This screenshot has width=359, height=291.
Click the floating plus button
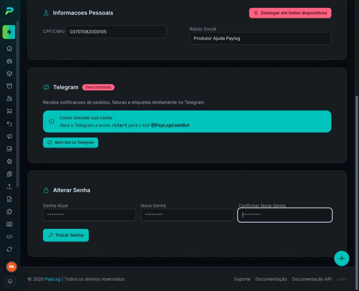point(342,259)
